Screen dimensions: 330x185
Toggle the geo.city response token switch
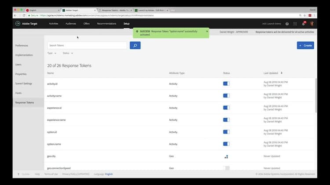click(x=226, y=156)
